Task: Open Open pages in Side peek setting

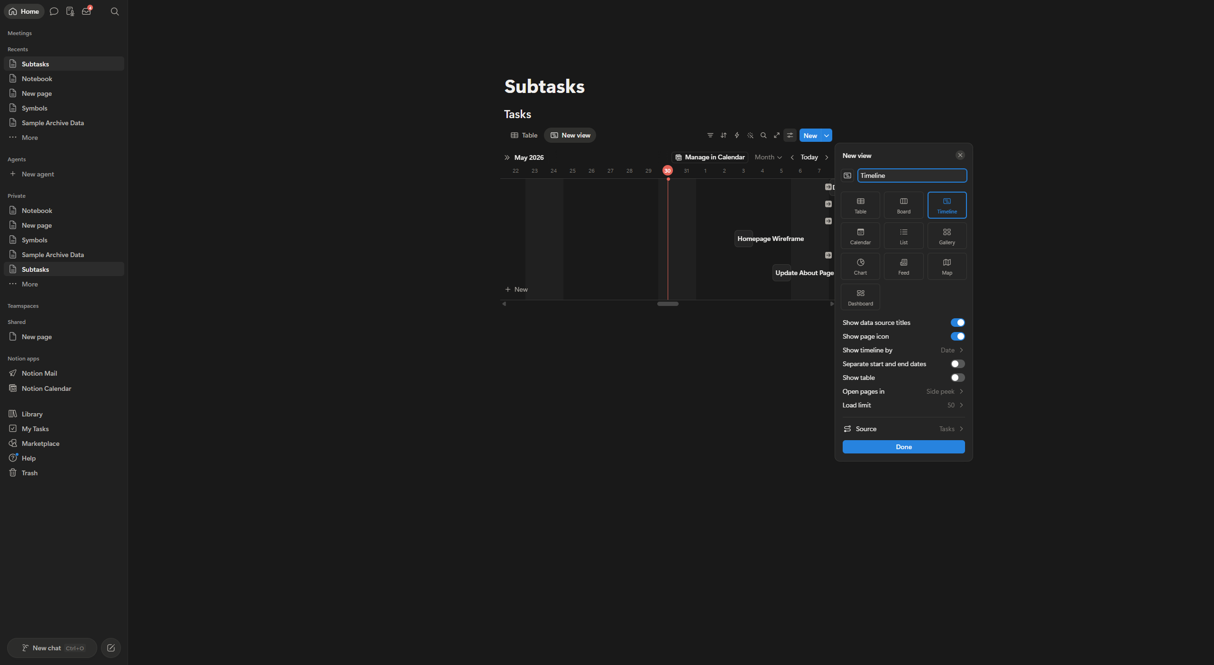Action: click(903, 391)
